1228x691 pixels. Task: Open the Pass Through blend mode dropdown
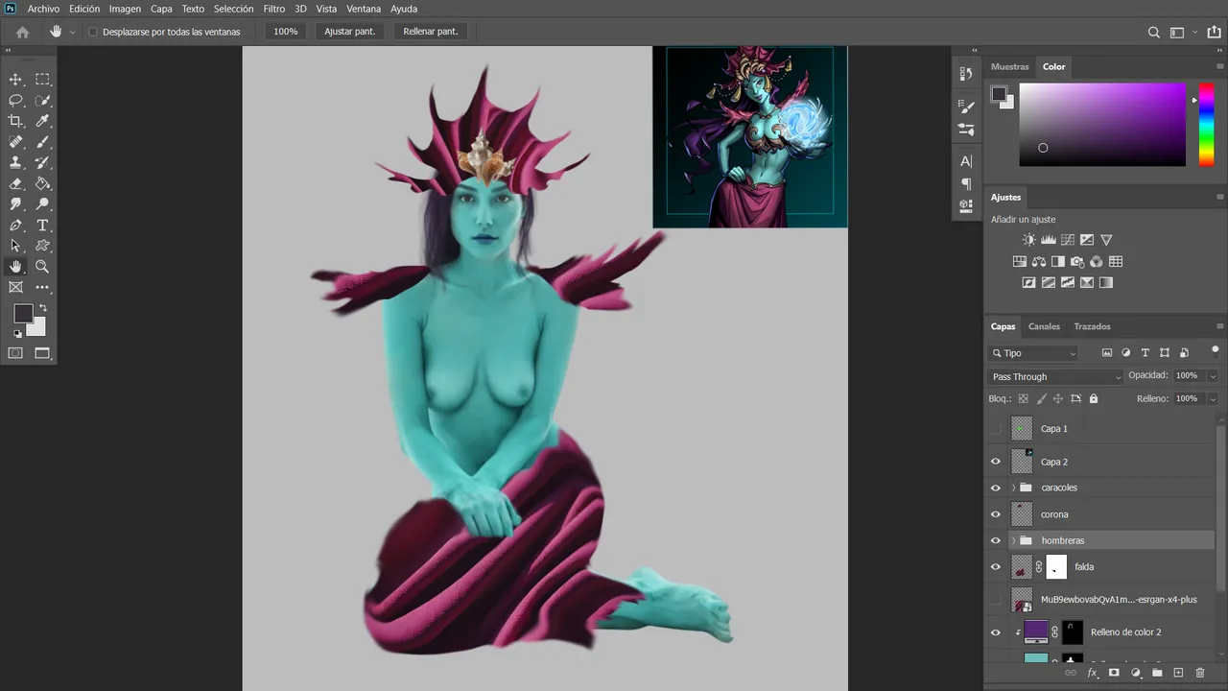point(1055,376)
